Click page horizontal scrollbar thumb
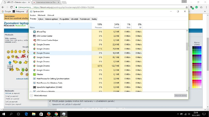Screen dimensions: 209x117 [x=30, y=110]
